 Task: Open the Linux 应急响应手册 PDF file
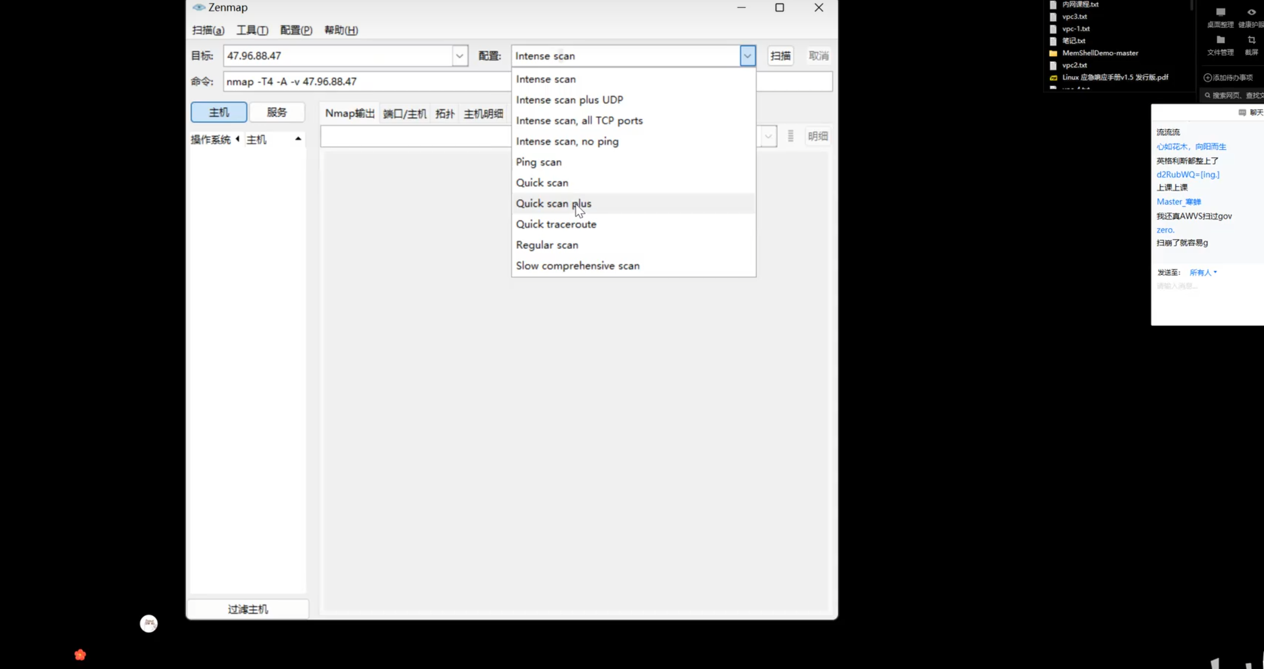[1114, 77]
